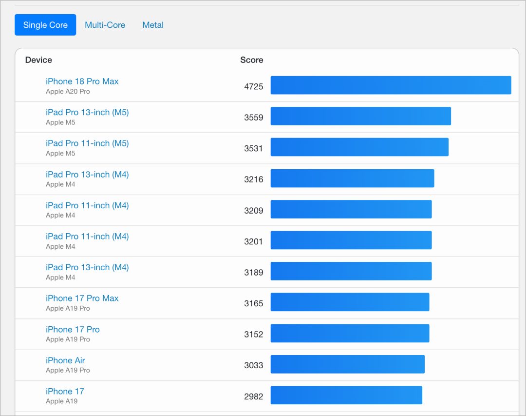The width and height of the screenshot is (526, 416).
Task: Click iPad Pro 11-inch (M4) scoring 3209
Action: point(87,205)
